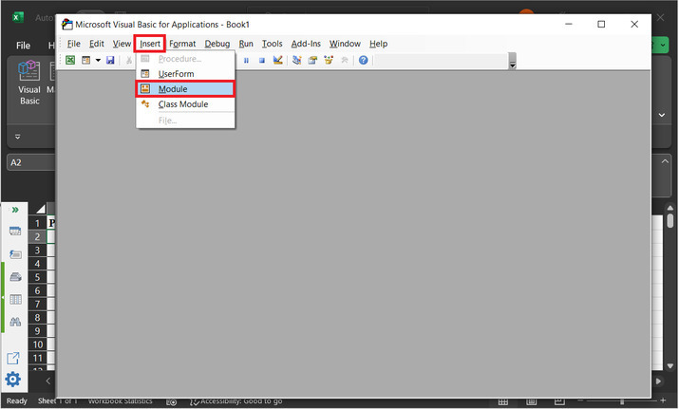679x409 pixels.
Task: Open Properties Window from the toolbar
Action: pos(312,60)
